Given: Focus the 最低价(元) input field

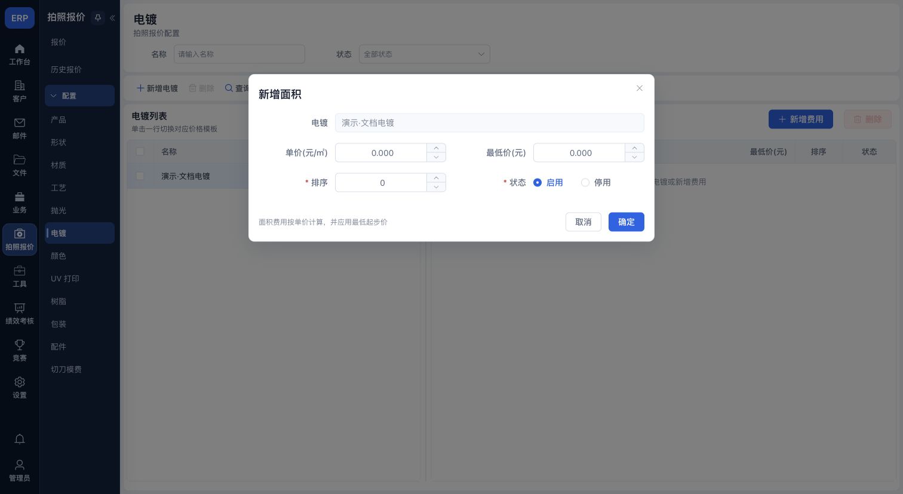Looking at the screenshot, I should point(580,153).
